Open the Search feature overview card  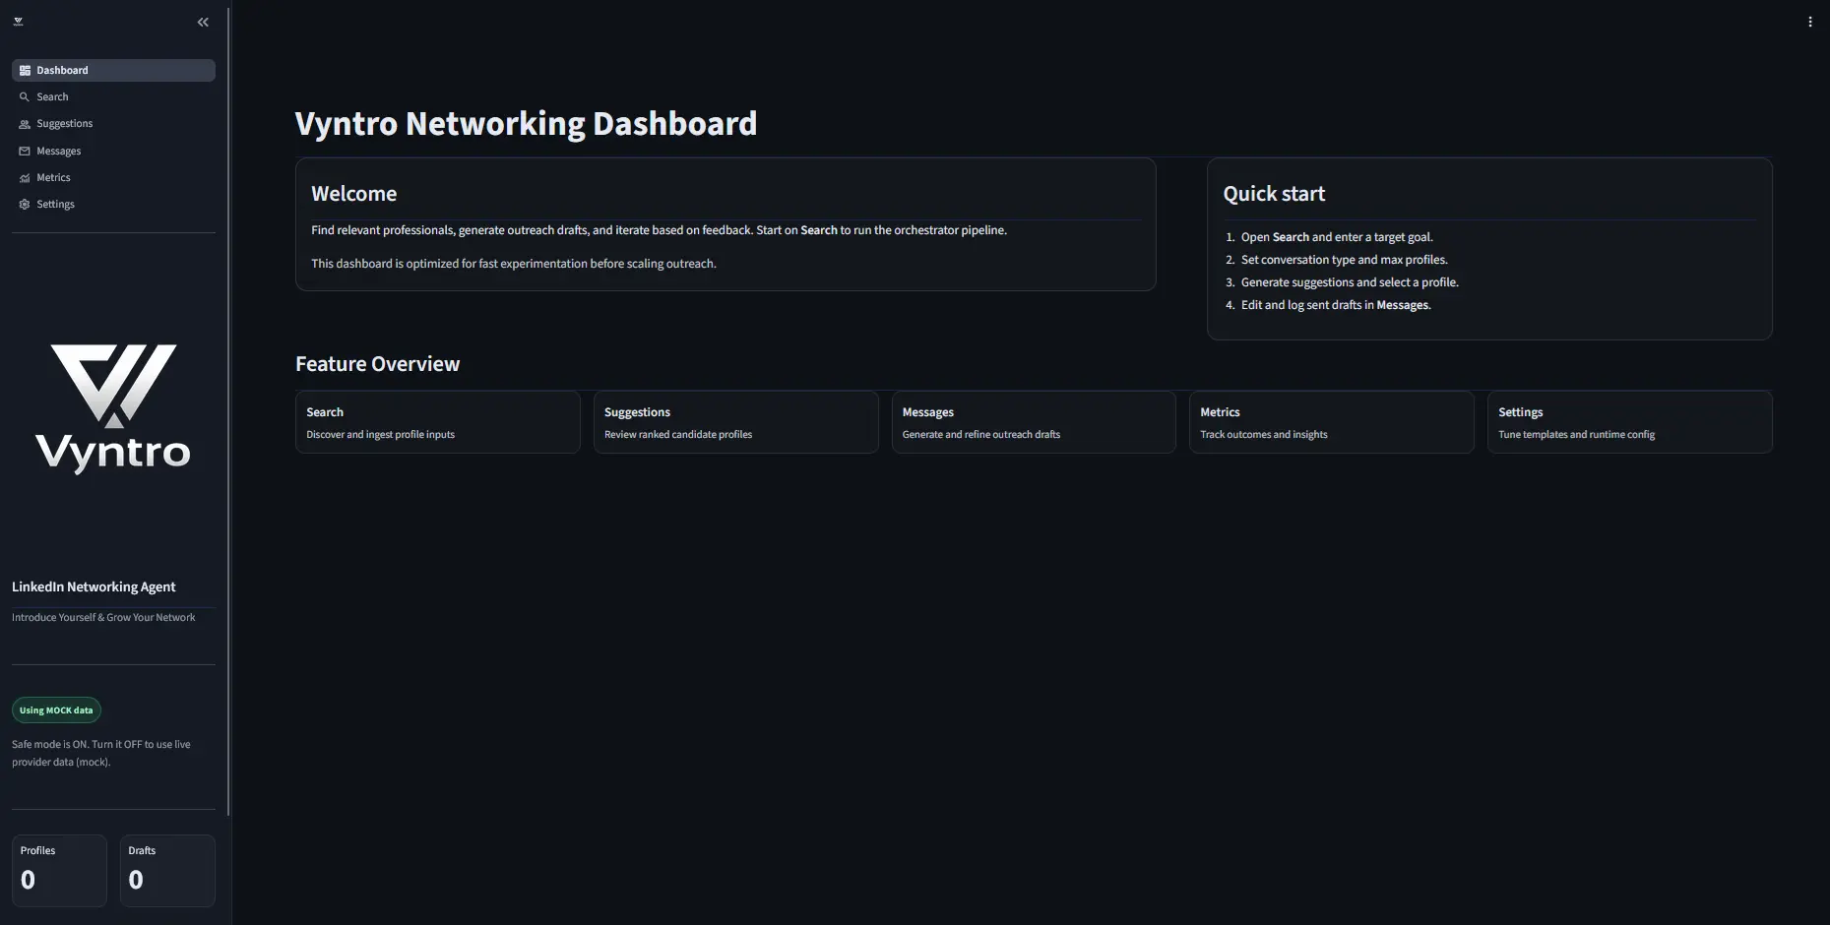click(437, 422)
